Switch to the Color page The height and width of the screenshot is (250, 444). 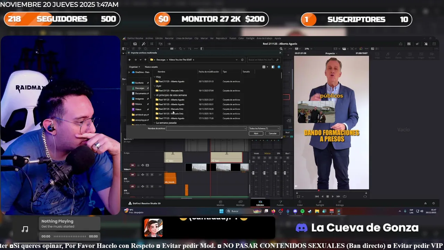click(300, 203)
